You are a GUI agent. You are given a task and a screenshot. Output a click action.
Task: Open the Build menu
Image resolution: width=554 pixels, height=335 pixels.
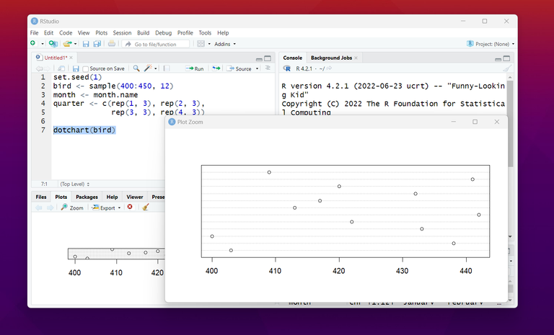coord(143,33)
